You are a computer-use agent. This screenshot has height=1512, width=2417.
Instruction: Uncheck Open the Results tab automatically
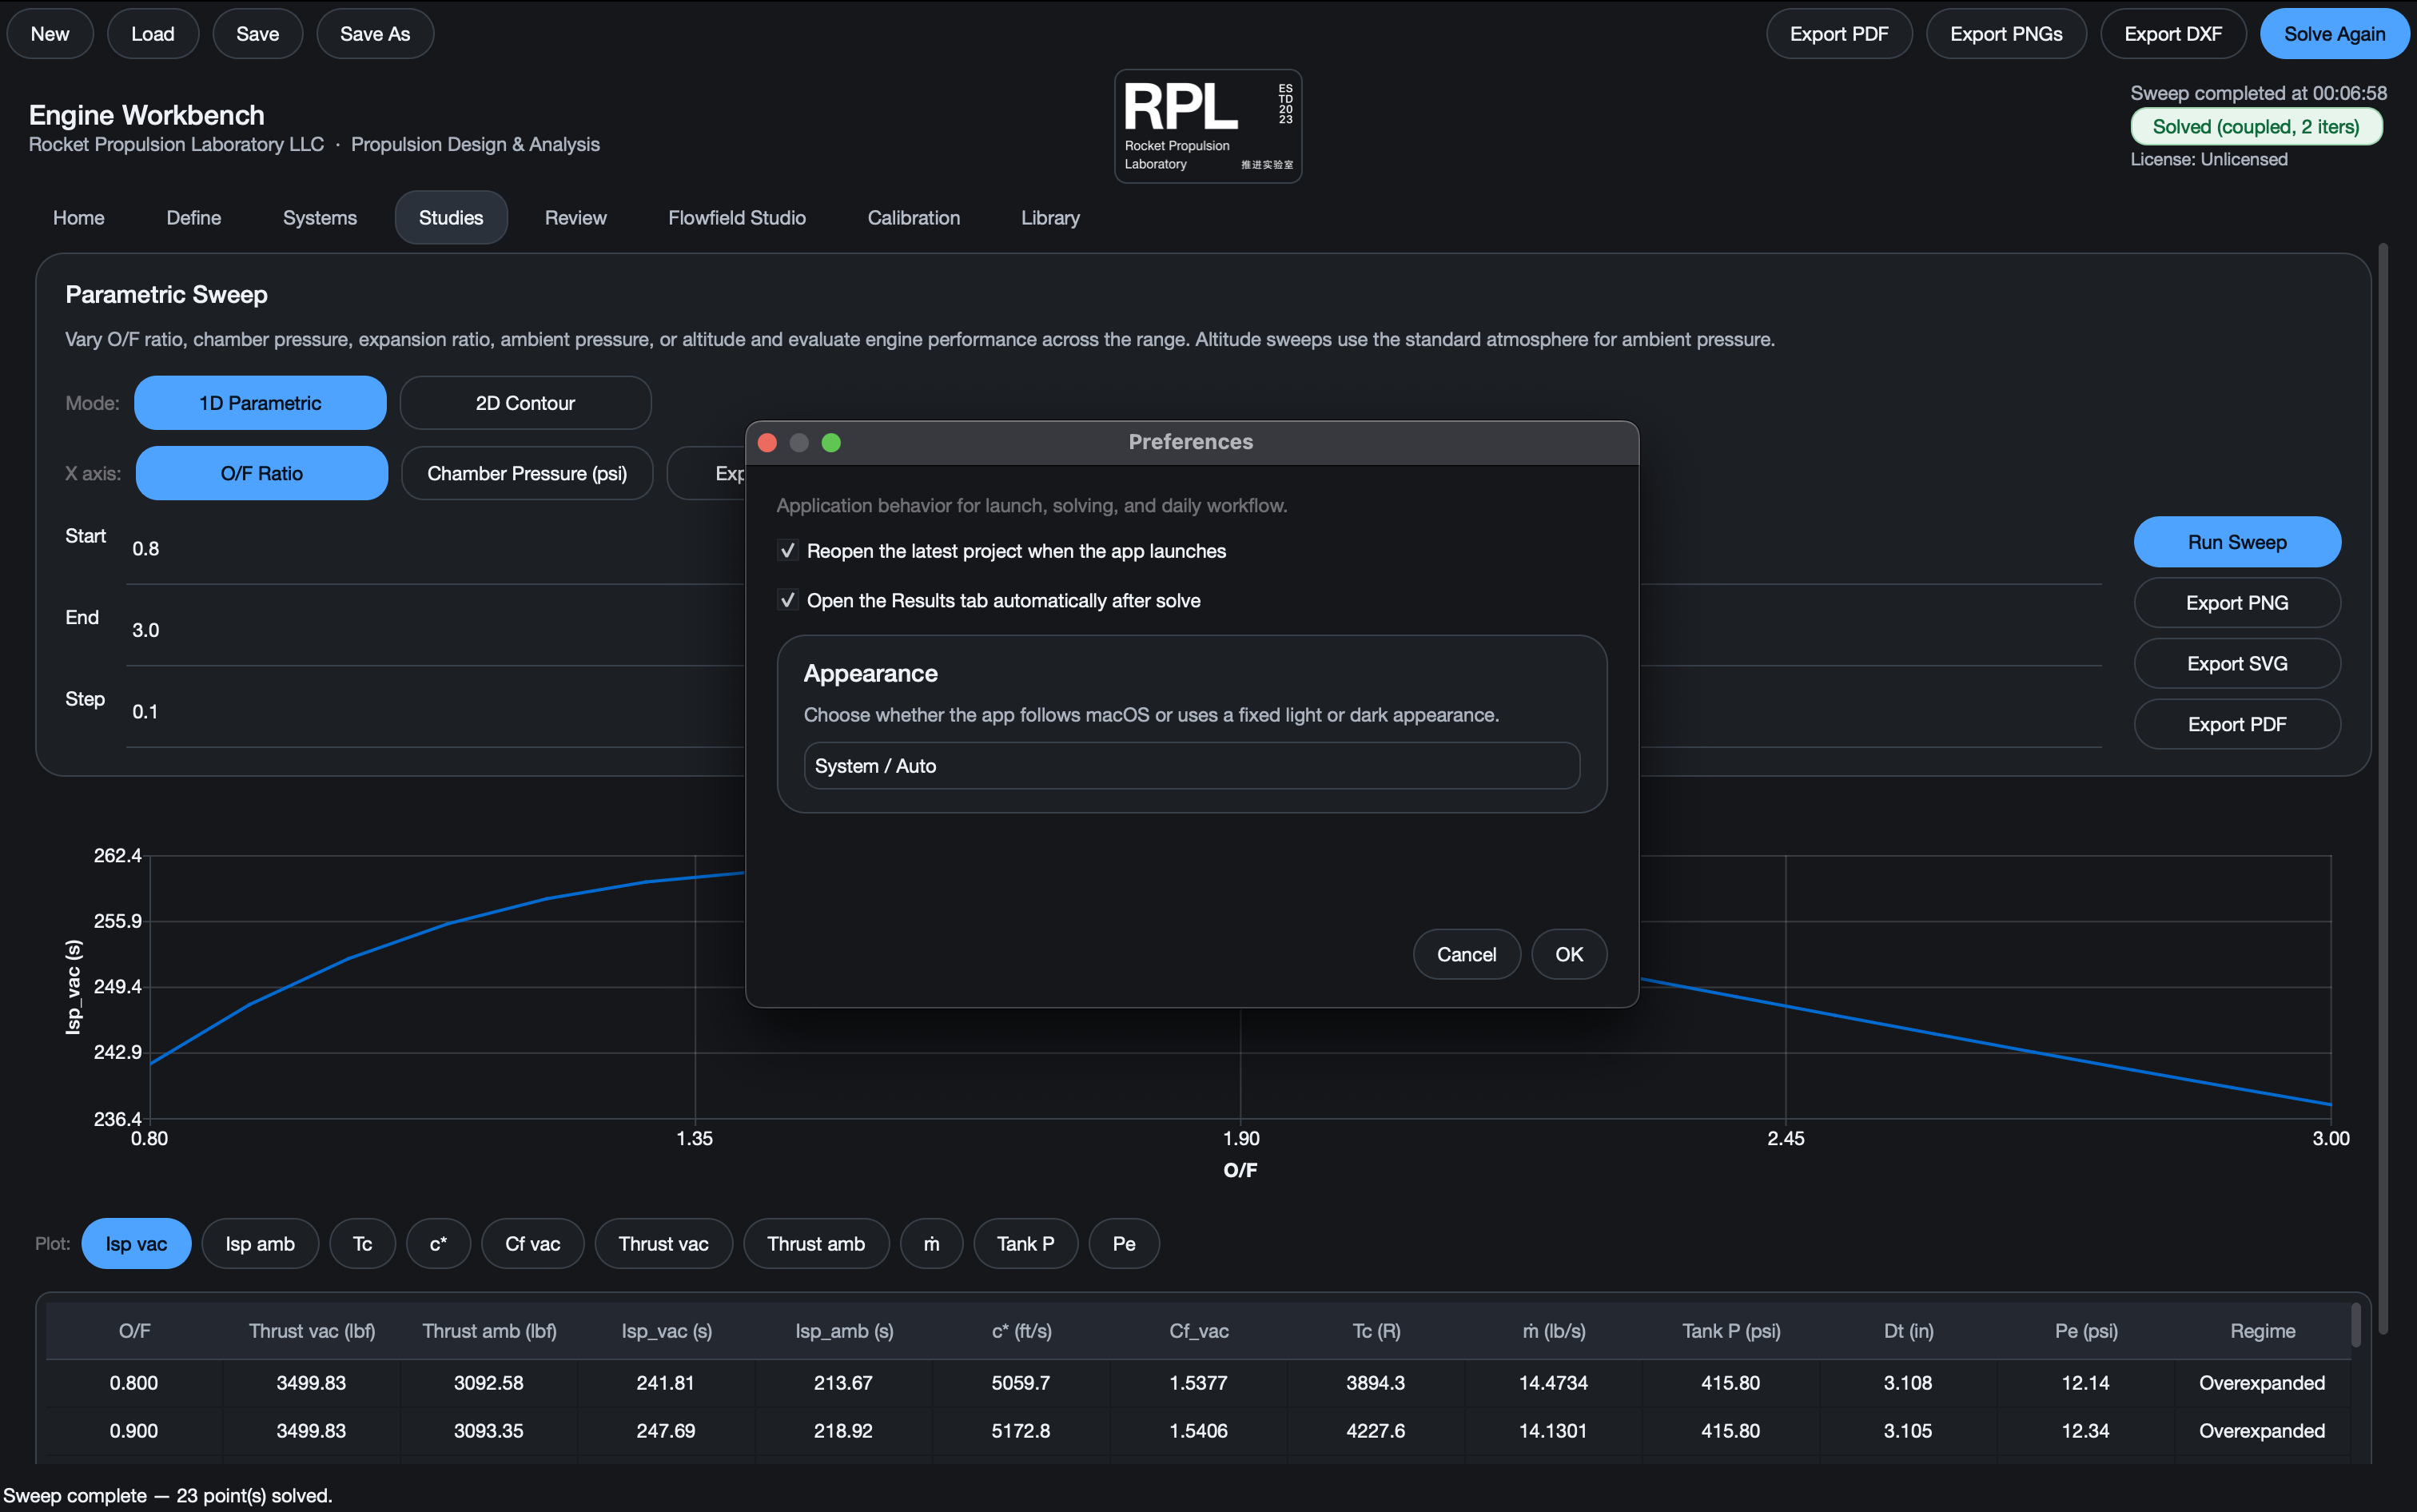click(x=787, y=600)
